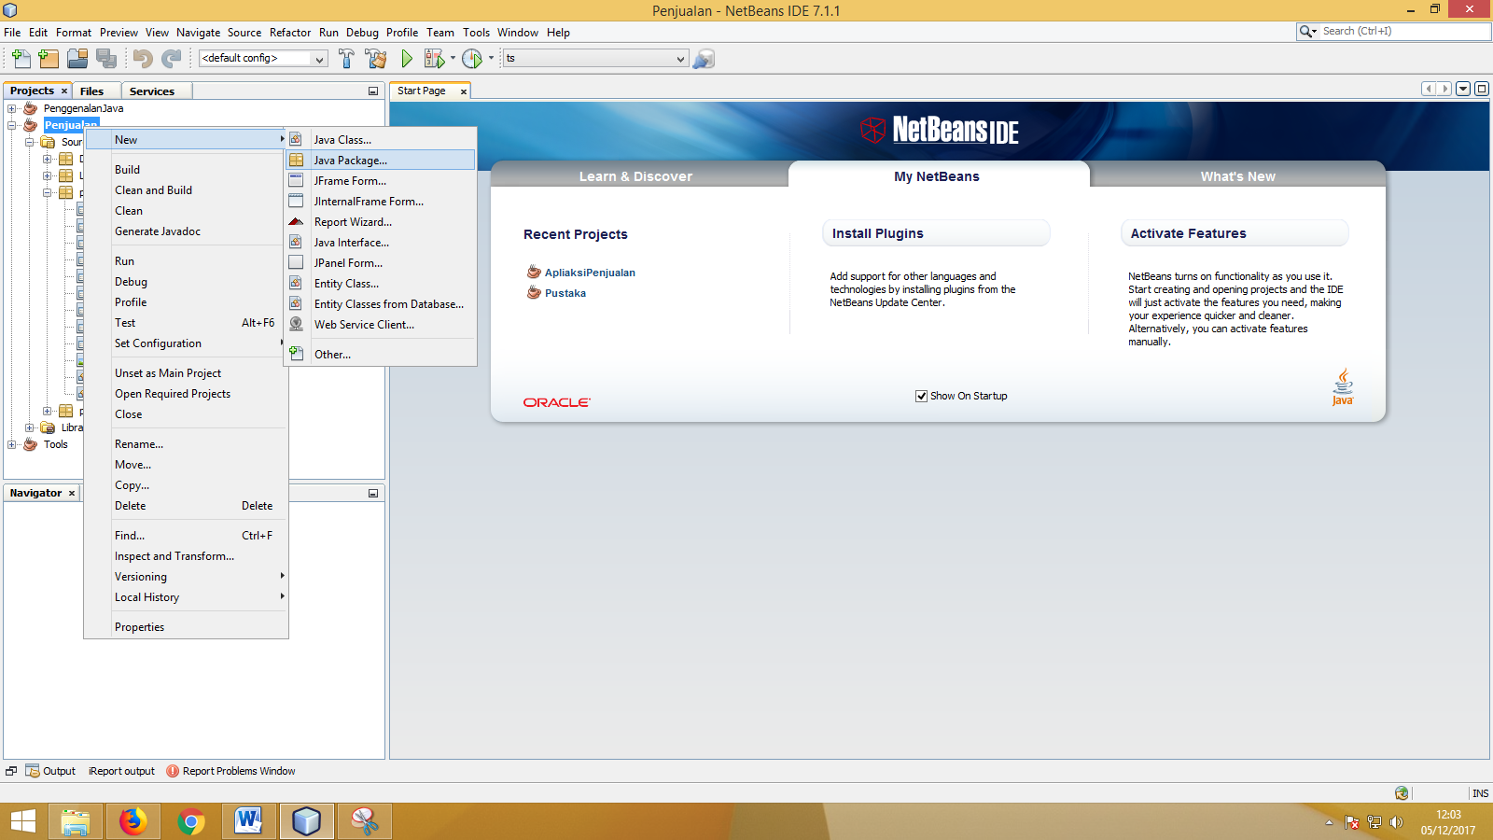
Task: Click Generate Javadoc in the context menu
Action: coord(186,231)
